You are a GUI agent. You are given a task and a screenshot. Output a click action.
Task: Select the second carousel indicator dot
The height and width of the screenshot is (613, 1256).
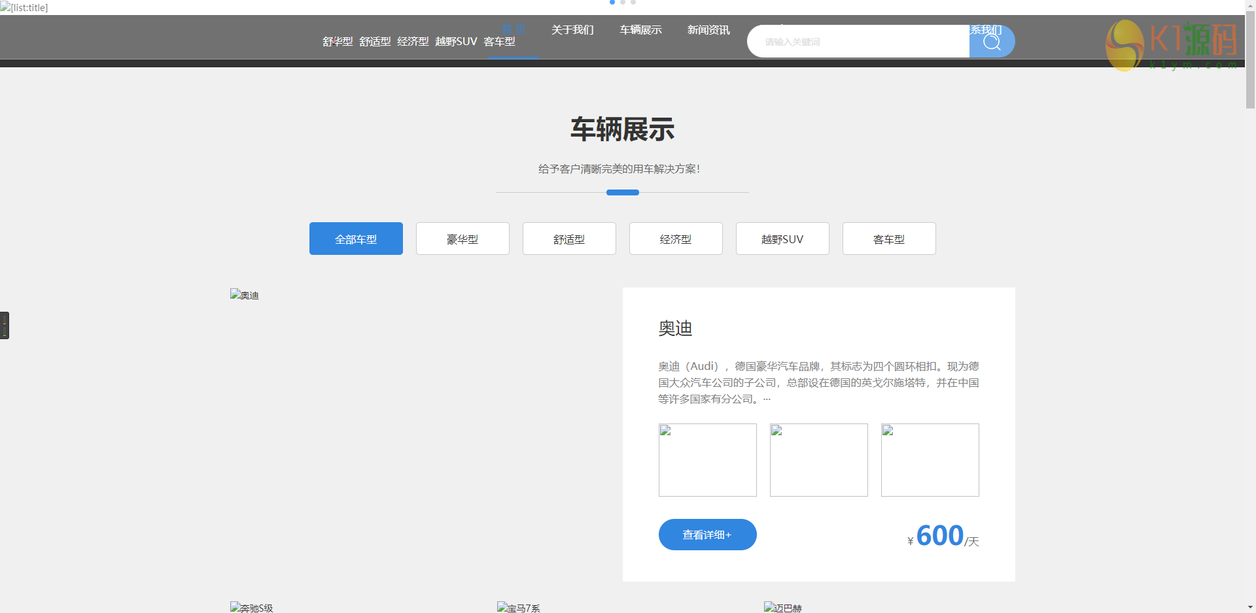[623, 2]
